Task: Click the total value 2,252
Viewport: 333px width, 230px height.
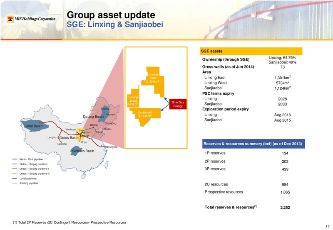Action: [285, 208]
